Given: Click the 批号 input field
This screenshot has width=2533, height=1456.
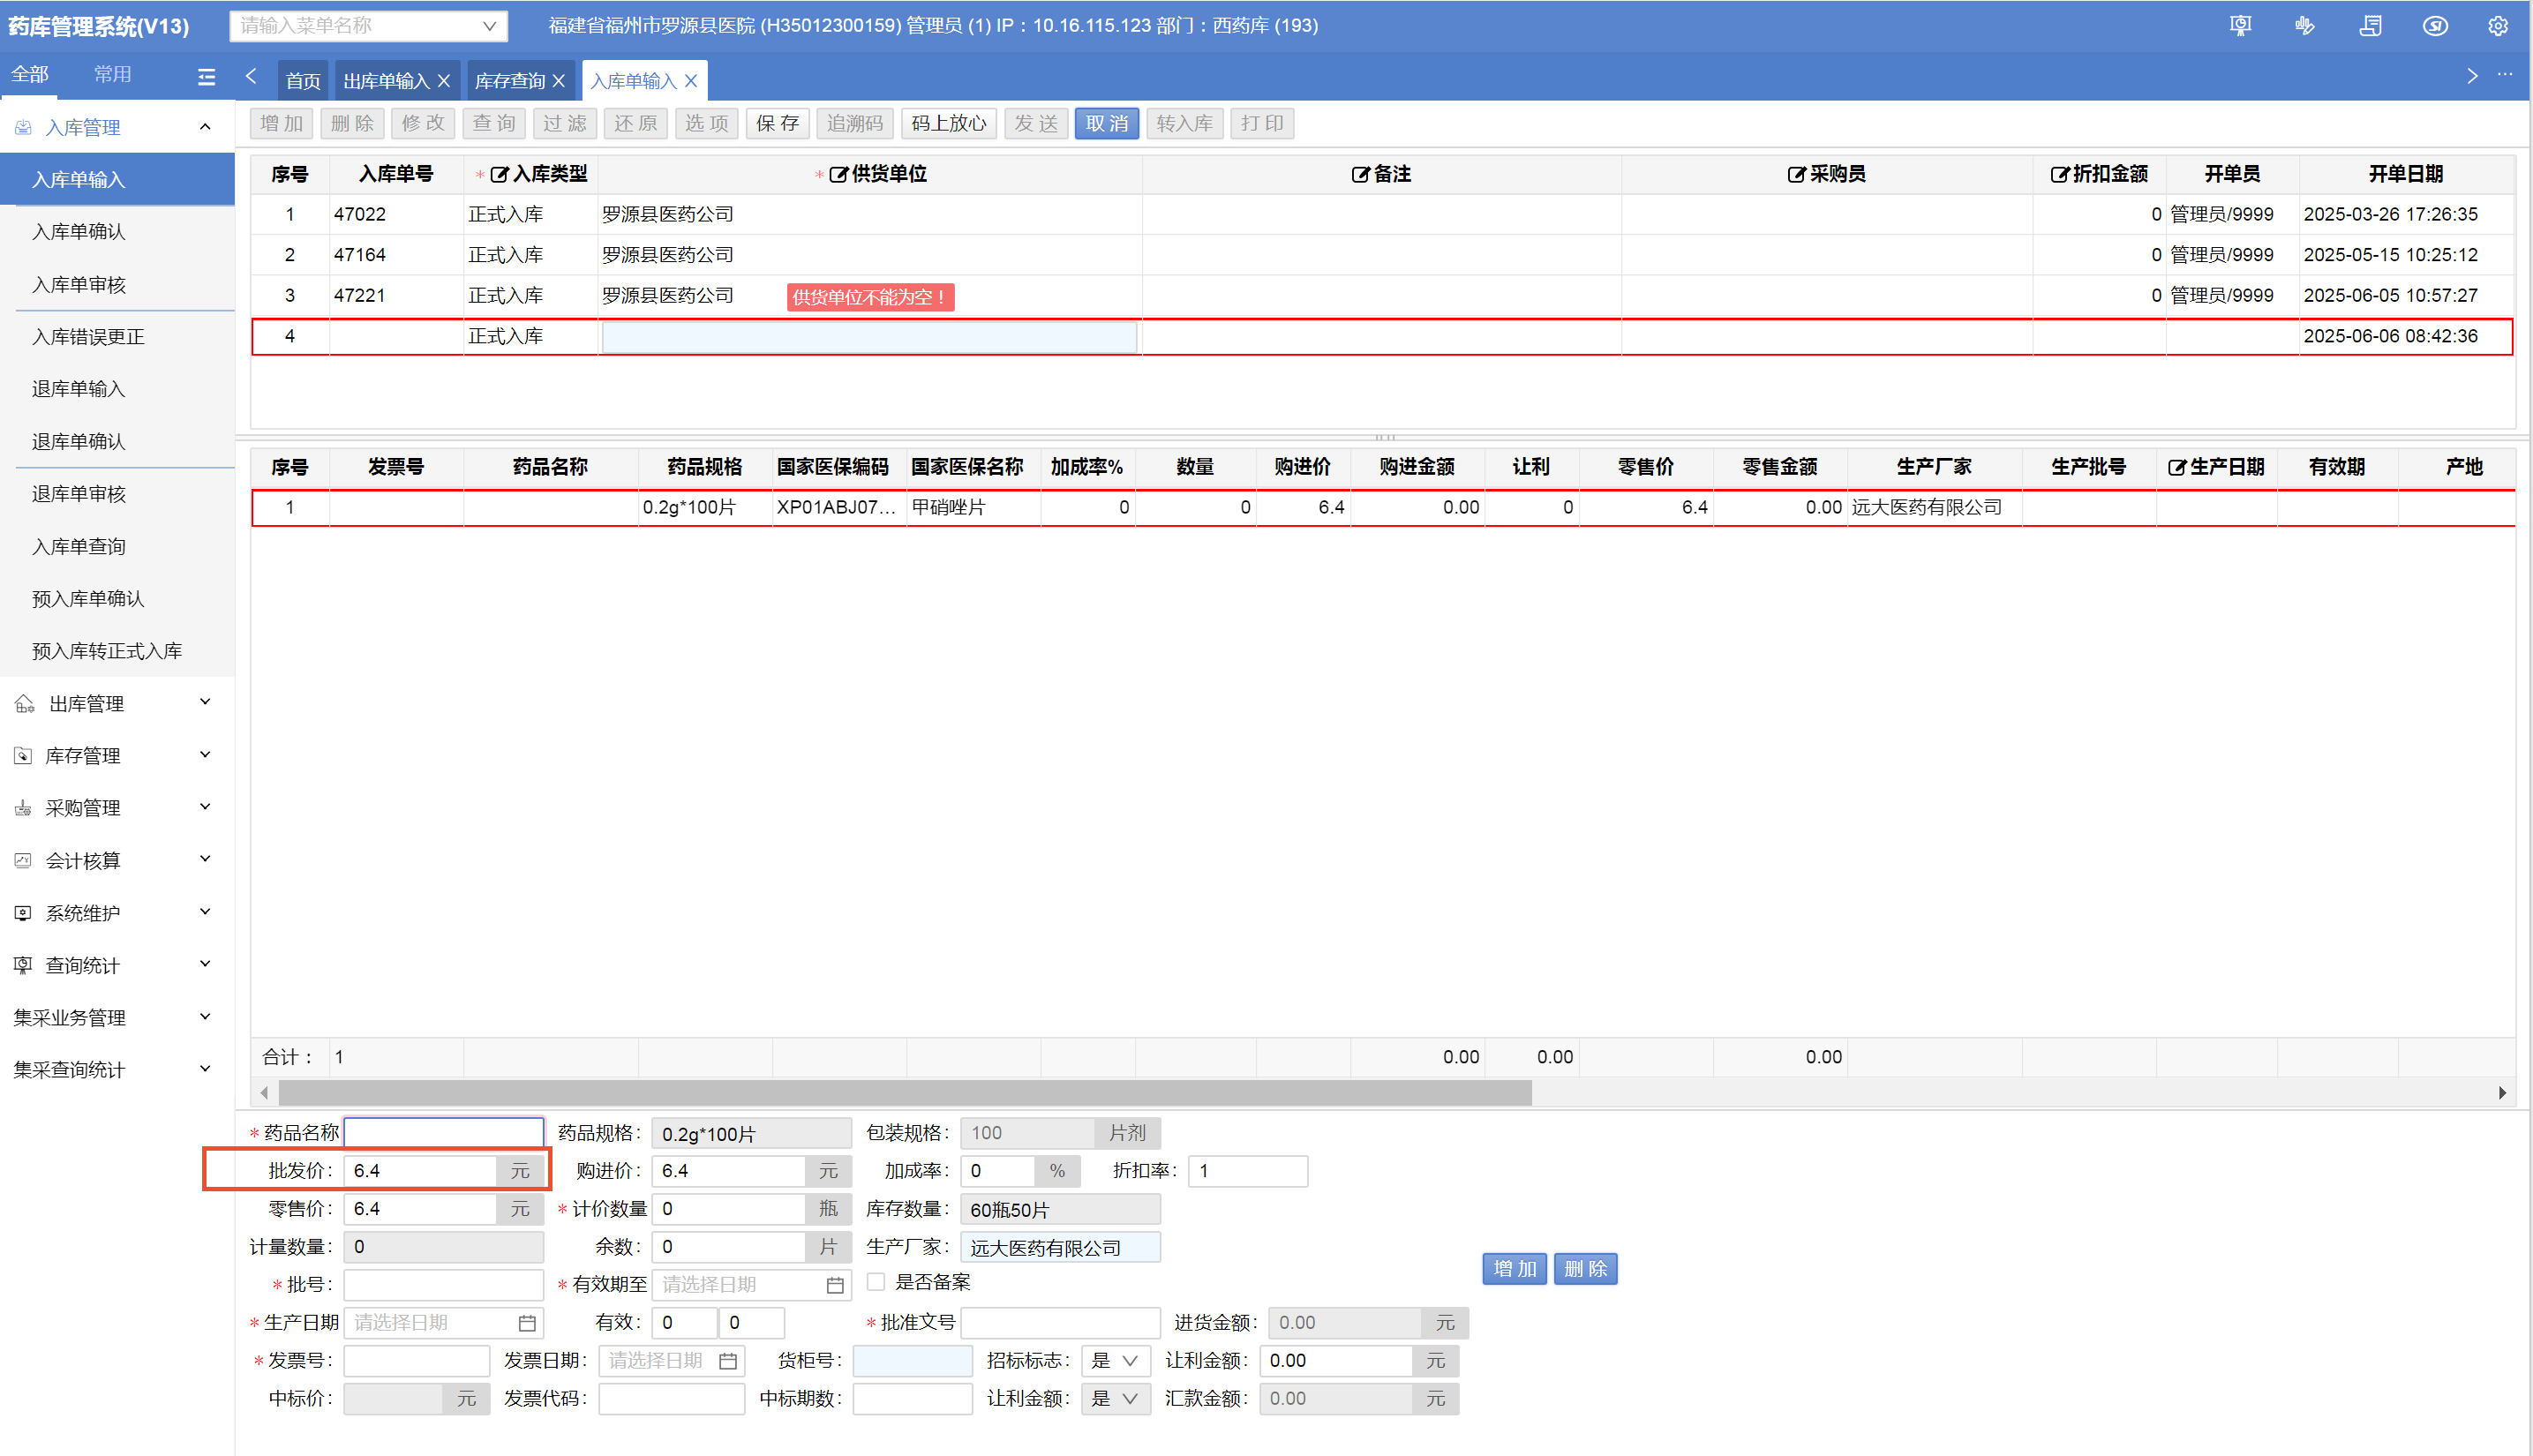Looking at the screenshot, I should tap(443, 1285).
